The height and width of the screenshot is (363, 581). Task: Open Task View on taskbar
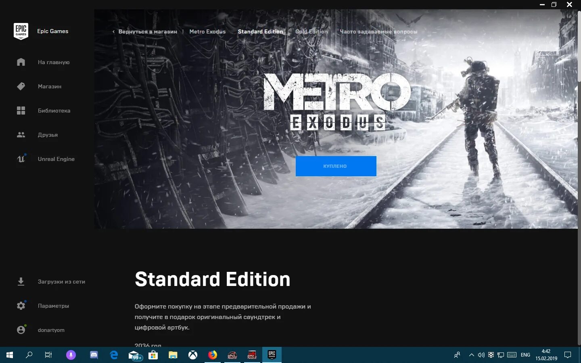click(x=48, y=355)
